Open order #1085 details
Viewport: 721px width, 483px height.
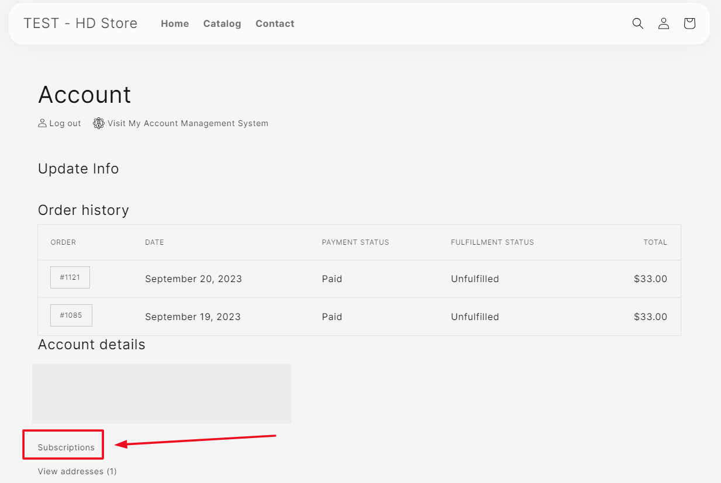tap(71, 315)
